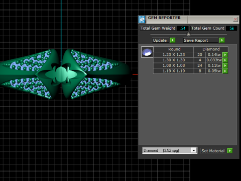
Task: Click the 0.033tw weight cell
Action: [214, 60]
